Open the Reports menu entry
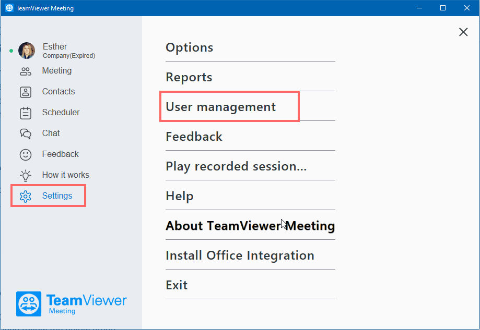Viewport: 480px width, 330px height. click(x=189, y=77)
